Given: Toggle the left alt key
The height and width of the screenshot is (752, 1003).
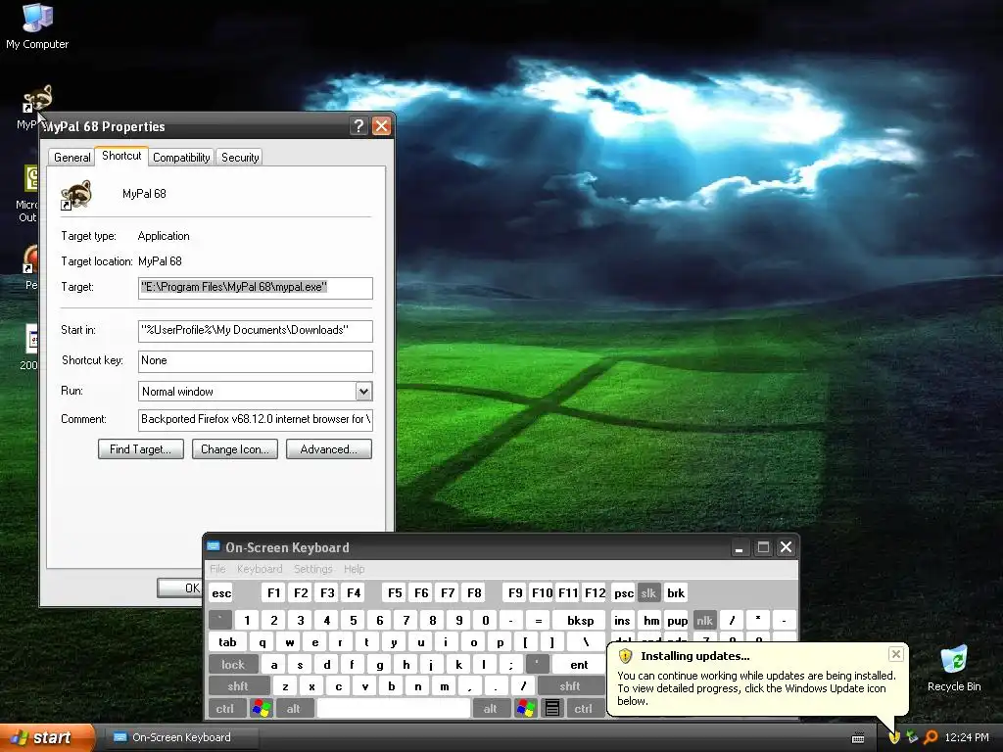Looking at the screenshot, I should (x=293, y=709).
